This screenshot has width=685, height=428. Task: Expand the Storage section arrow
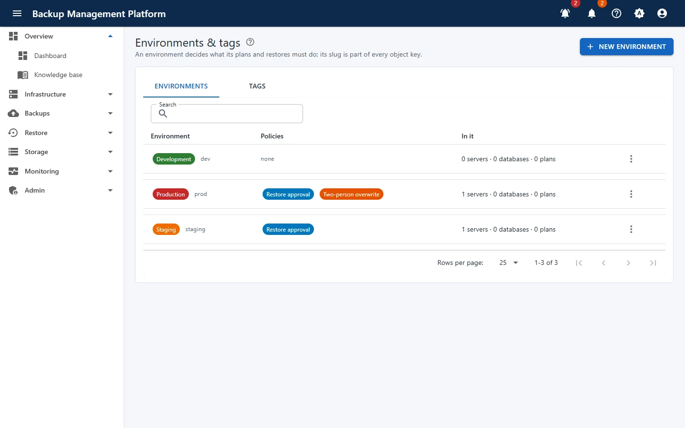point(110,152)
